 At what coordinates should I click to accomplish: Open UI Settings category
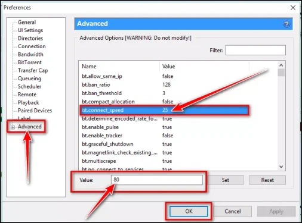30,30
